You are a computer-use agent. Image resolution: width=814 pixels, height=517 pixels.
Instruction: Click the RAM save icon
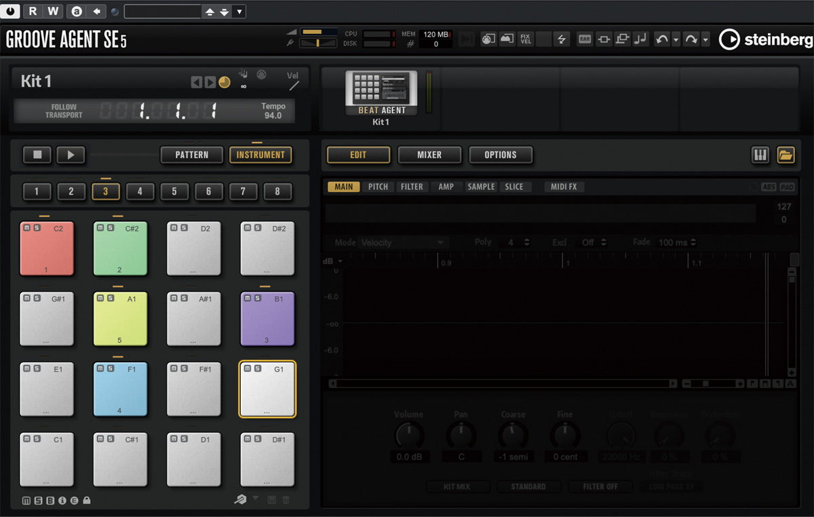click(585, 39)
